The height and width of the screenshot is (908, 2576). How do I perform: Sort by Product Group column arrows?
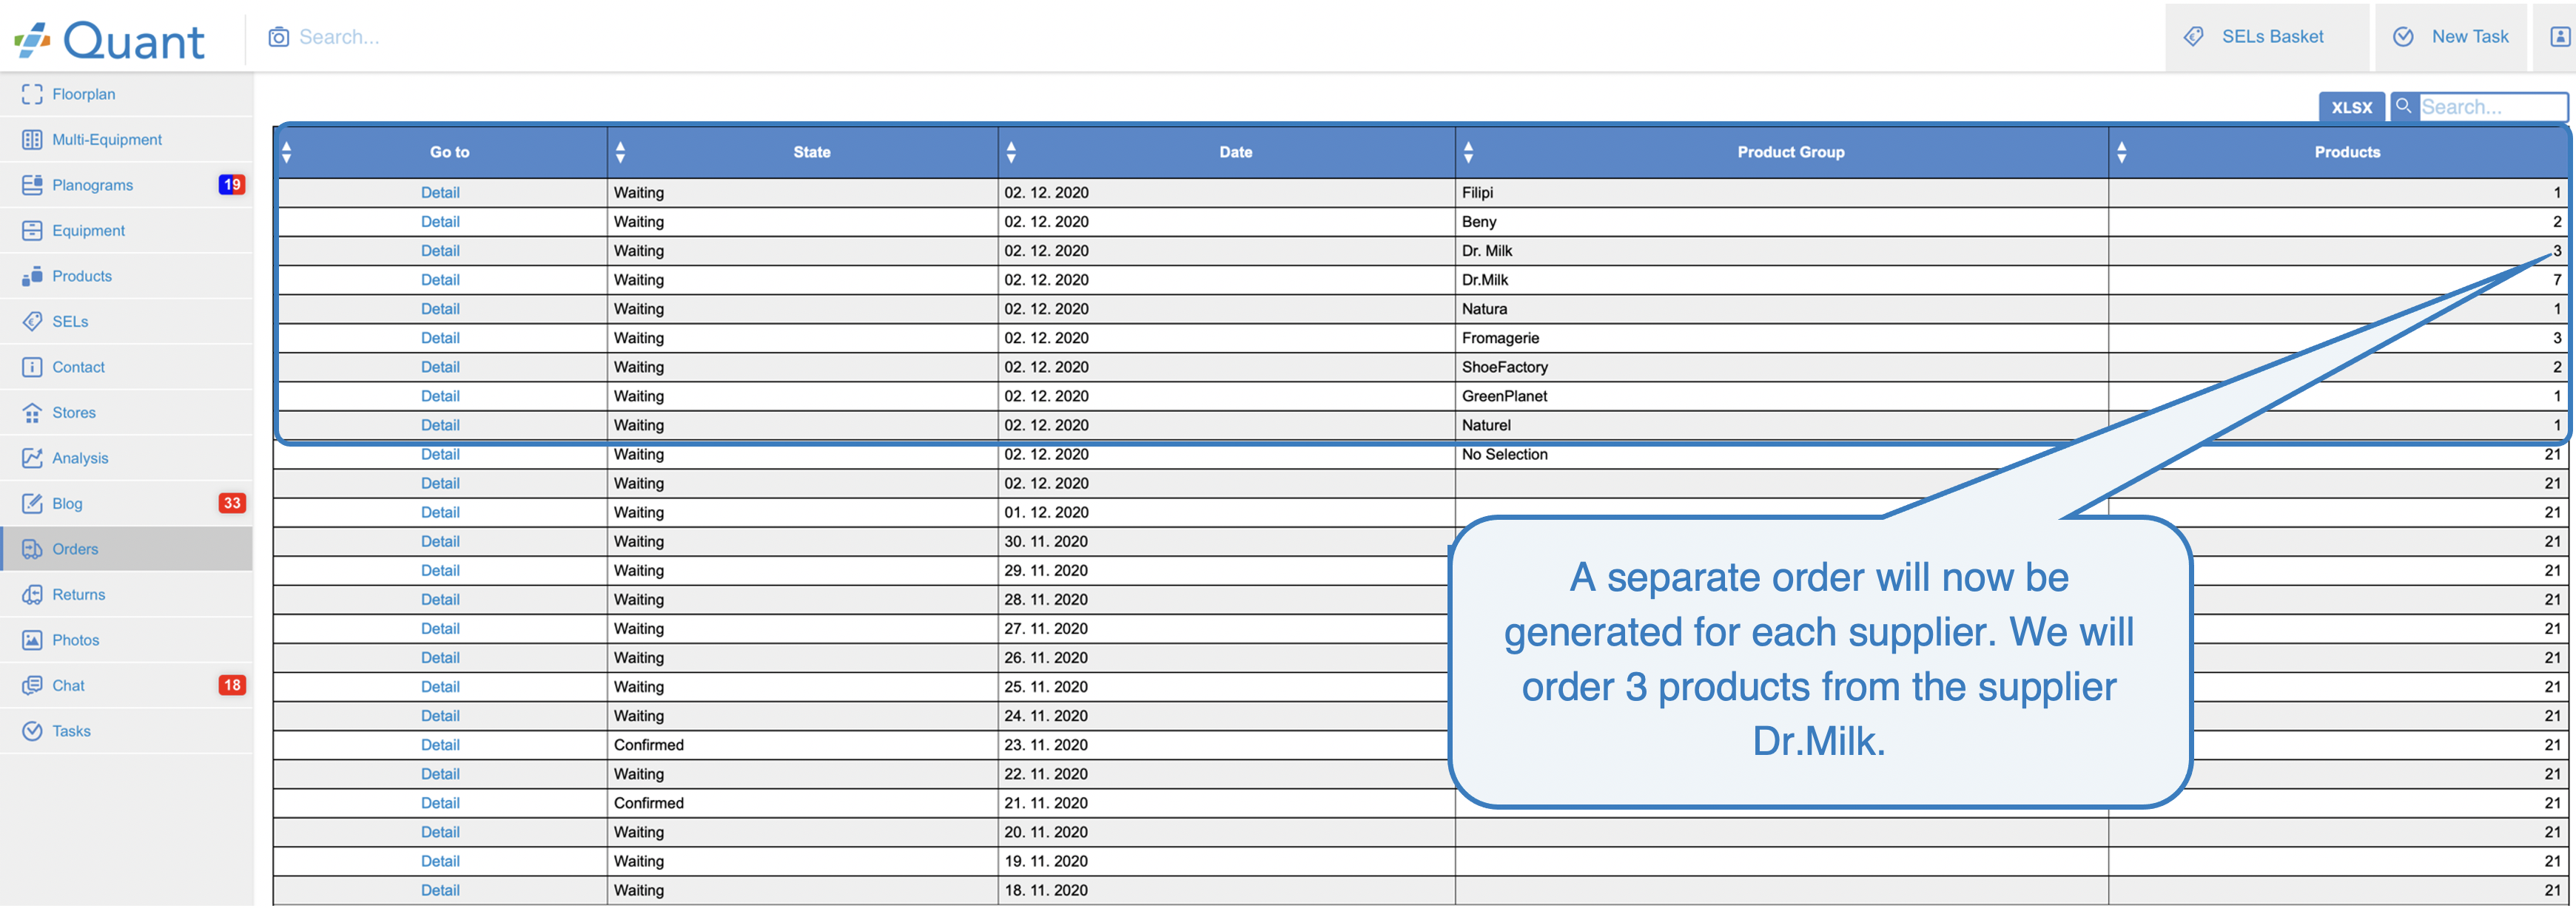point(1468,152)
